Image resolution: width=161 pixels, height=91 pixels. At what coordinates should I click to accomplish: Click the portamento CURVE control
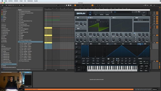[146, 69]
